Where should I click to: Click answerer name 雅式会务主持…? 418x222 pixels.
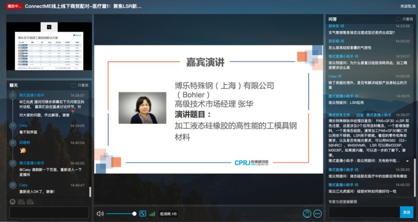point(341,115)
